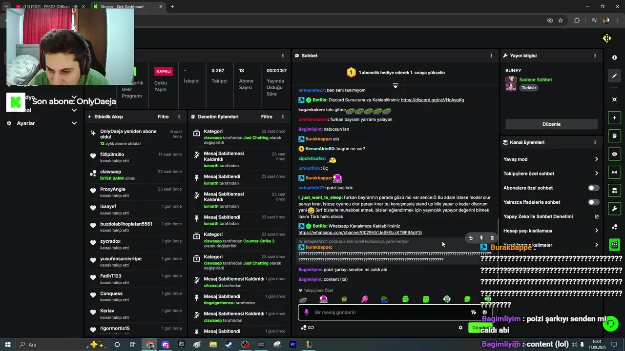Select the Stream - Kick Dashboard tab
This screenshot has height=351, width=625.
pos(127,6)
